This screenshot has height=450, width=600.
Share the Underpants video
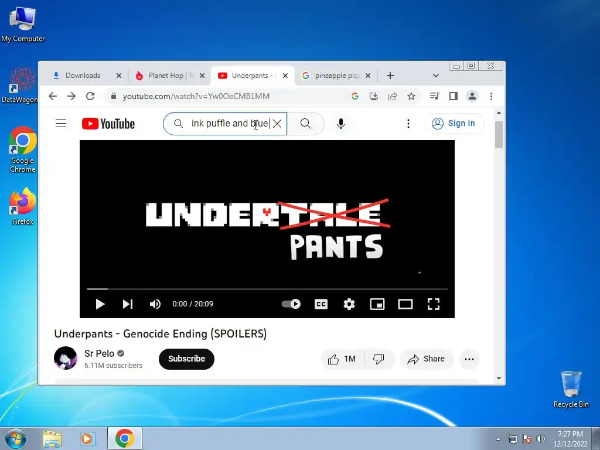click(427, 359)
